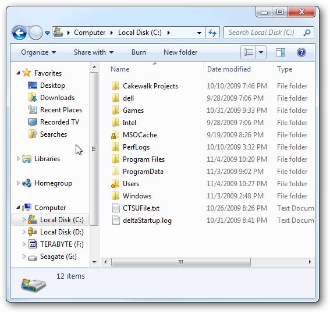Create a New folder

tap(180, 52)
